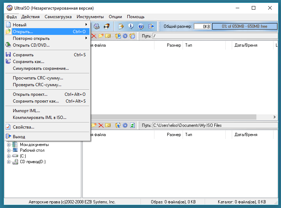Choose Компилировать IML в ISO... entry
The height and width of the screenshot is (208, 281).
(47, 118)
